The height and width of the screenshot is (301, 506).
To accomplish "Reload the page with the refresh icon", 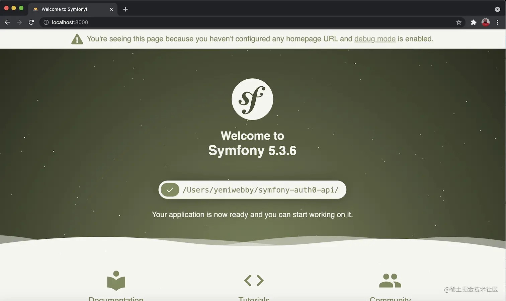I will (x=31, y=22).
